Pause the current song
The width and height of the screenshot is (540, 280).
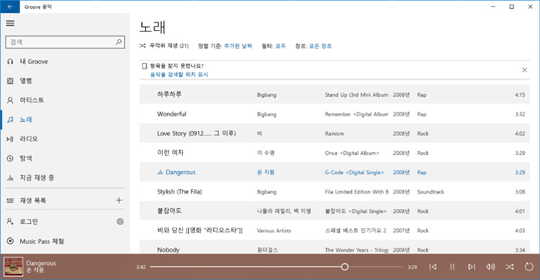point(452,267)
